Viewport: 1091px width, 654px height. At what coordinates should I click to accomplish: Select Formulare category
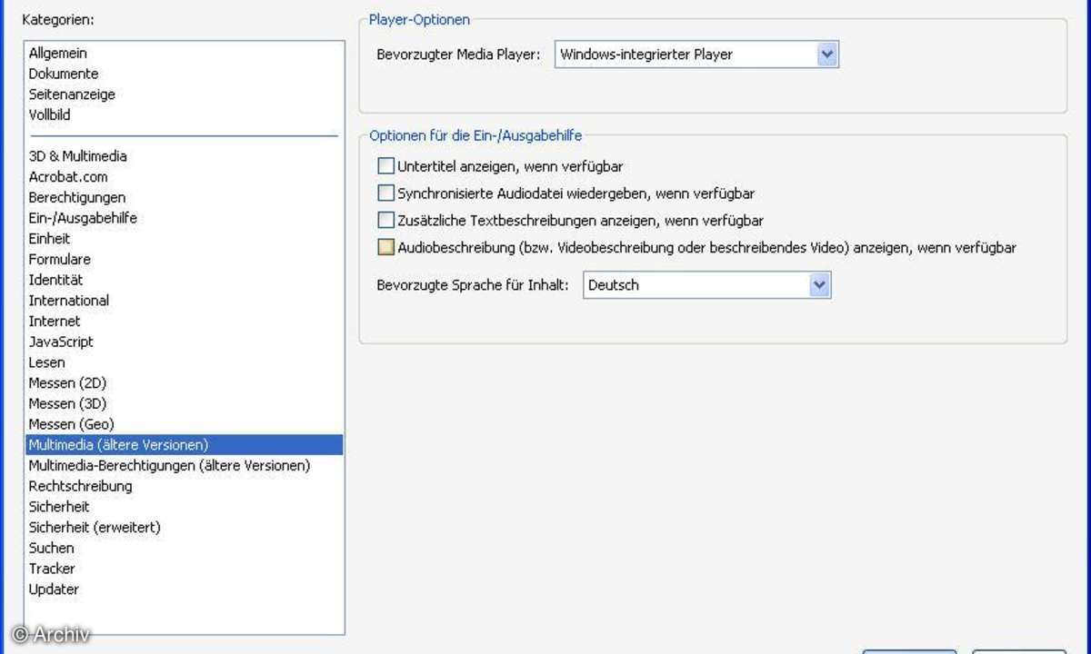(58, 260)
